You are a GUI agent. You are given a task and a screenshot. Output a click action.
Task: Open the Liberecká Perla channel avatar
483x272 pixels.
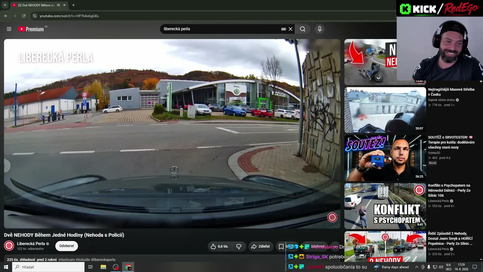(9, 246)
